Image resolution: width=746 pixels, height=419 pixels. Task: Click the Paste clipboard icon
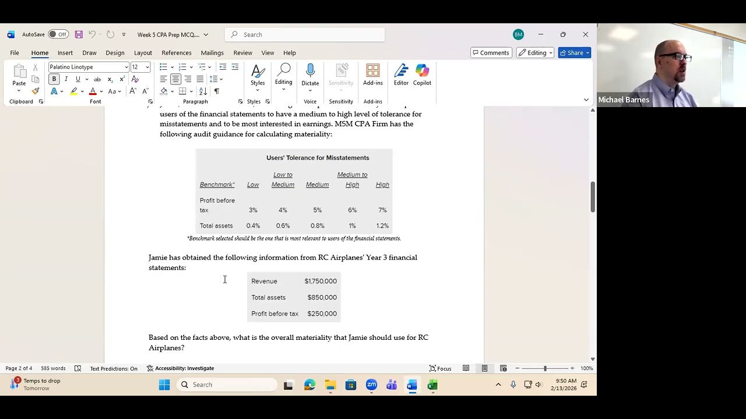[19, 72]
